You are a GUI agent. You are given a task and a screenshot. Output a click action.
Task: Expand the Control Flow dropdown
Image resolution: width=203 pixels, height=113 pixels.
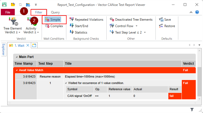(124, 26)
